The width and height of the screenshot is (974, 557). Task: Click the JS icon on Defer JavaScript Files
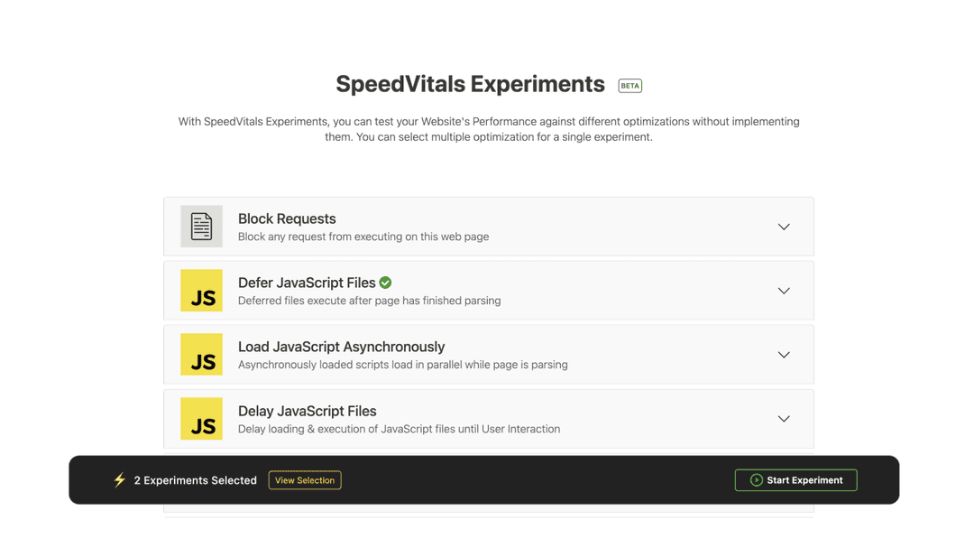click(200, 291)
